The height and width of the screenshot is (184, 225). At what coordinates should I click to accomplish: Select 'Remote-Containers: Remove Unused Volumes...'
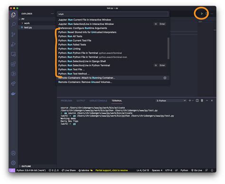113,82
